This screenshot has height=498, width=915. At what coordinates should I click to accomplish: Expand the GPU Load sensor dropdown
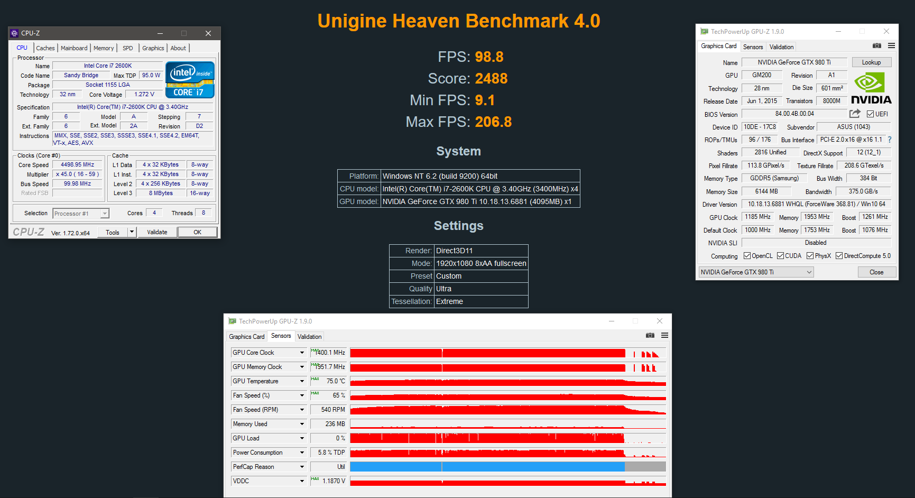pos(302,438)
